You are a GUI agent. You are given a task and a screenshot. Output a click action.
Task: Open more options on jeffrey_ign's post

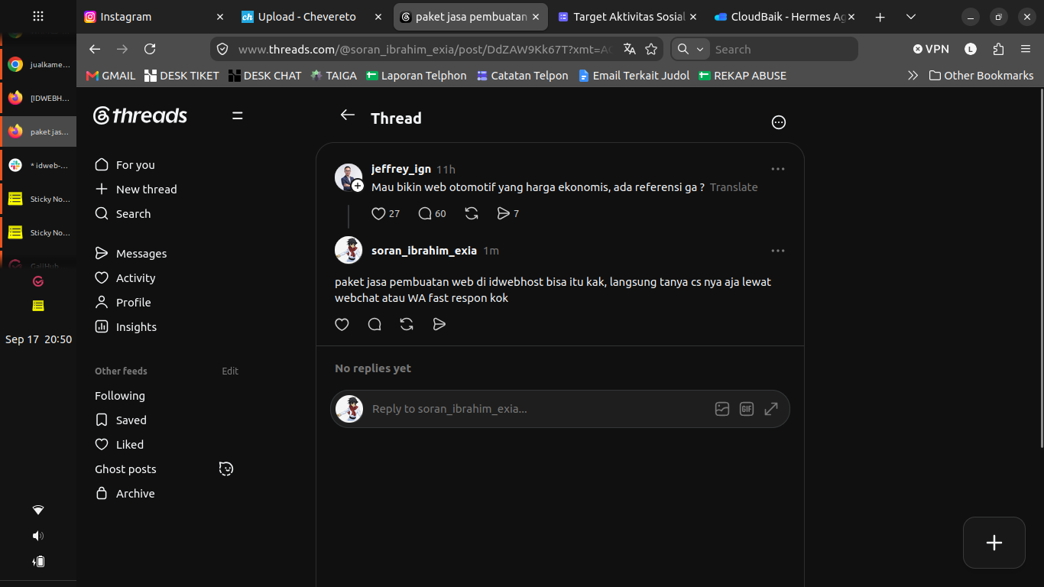click(778, 169)
